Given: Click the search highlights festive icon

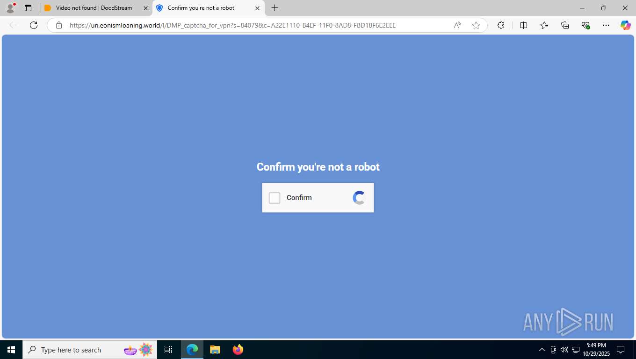Looking at the screenshot, I should pos(138,350).
